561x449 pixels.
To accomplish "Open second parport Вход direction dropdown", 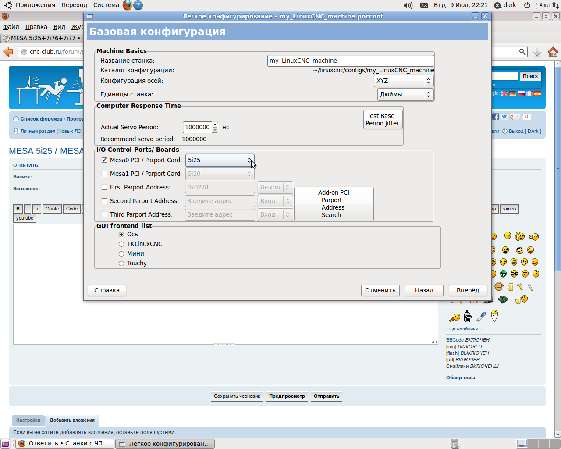I will [x=275, y=201].
